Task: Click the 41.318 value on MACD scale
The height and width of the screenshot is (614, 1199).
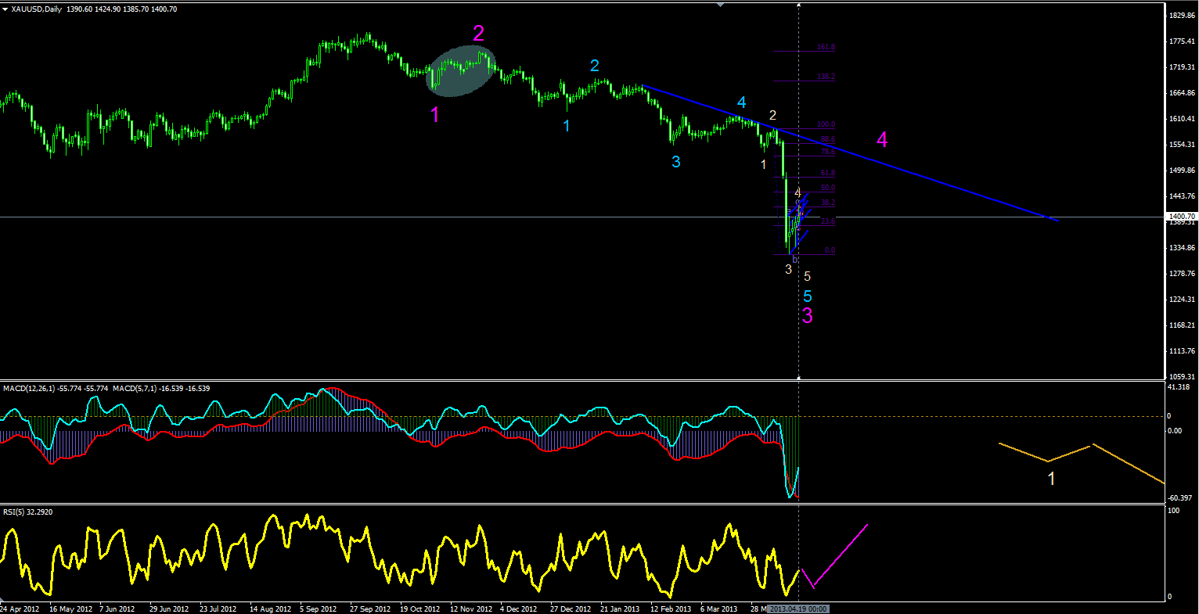Action: [1179, 387]
